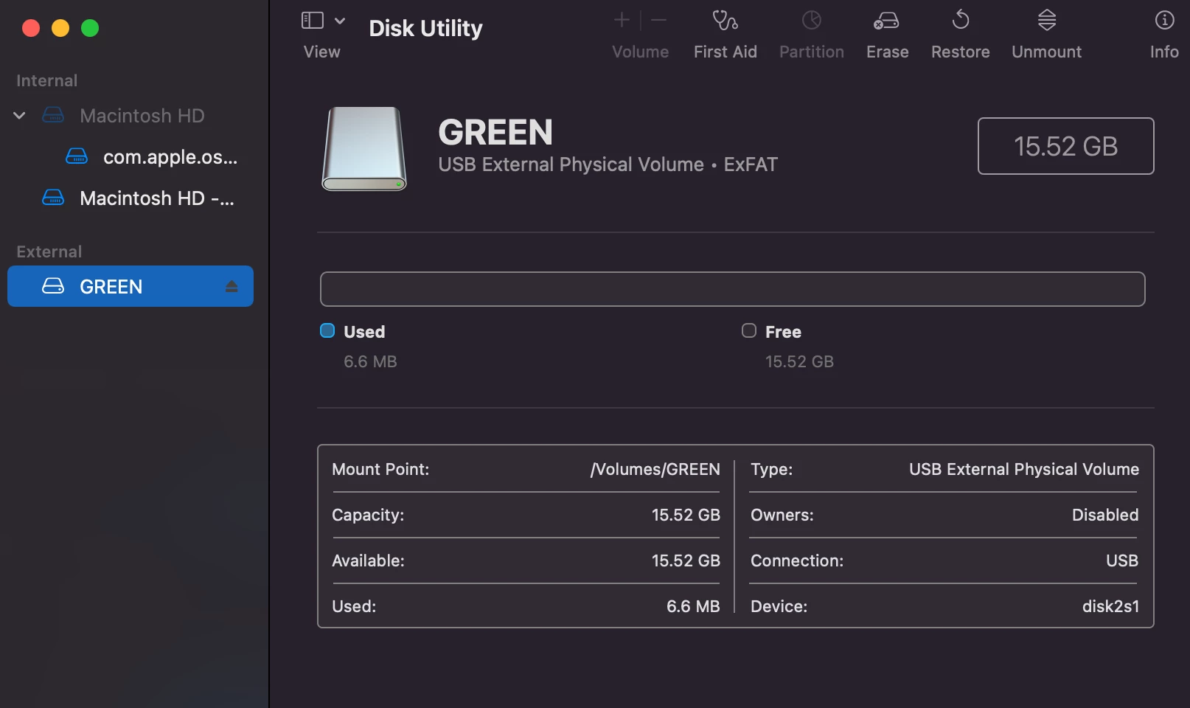The width and height of the screenshot is (1190, 708).
Task: Click the remove Volume minus icon
Action: [659, 20]
